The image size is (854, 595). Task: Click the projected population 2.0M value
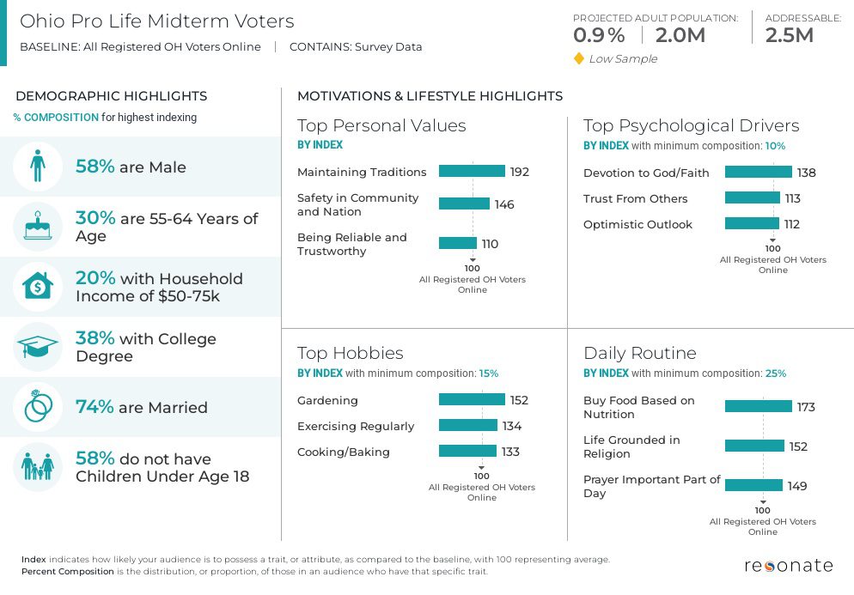680,35
